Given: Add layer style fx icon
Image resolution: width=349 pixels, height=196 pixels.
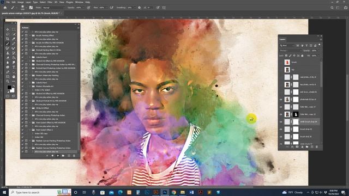Looking at the screenshot, I should coord(292,147).
